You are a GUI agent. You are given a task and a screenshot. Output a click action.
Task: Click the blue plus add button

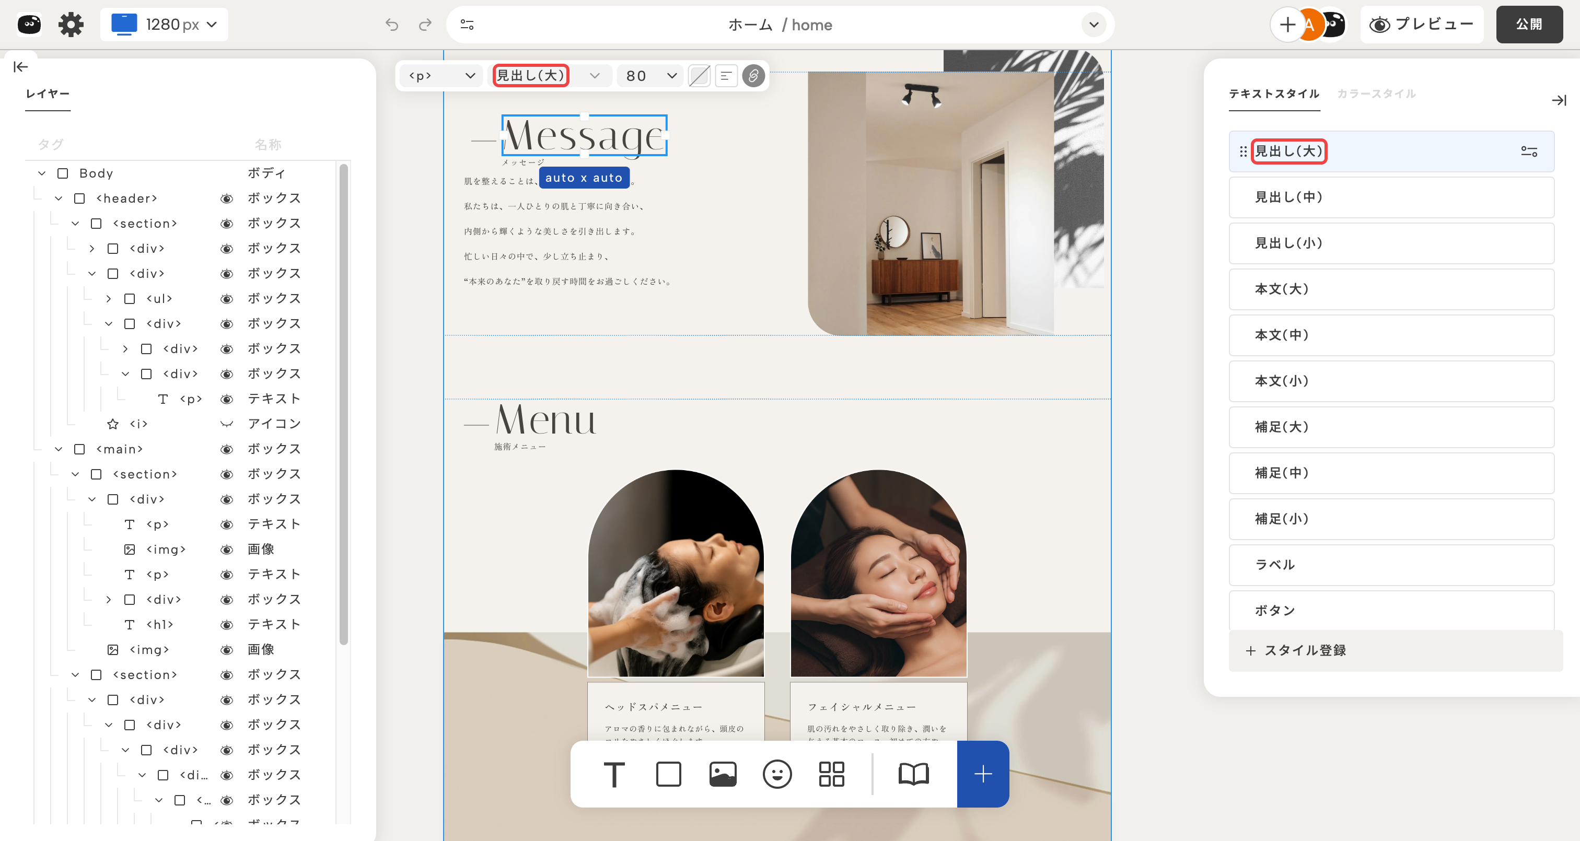[x=983, y=774]
